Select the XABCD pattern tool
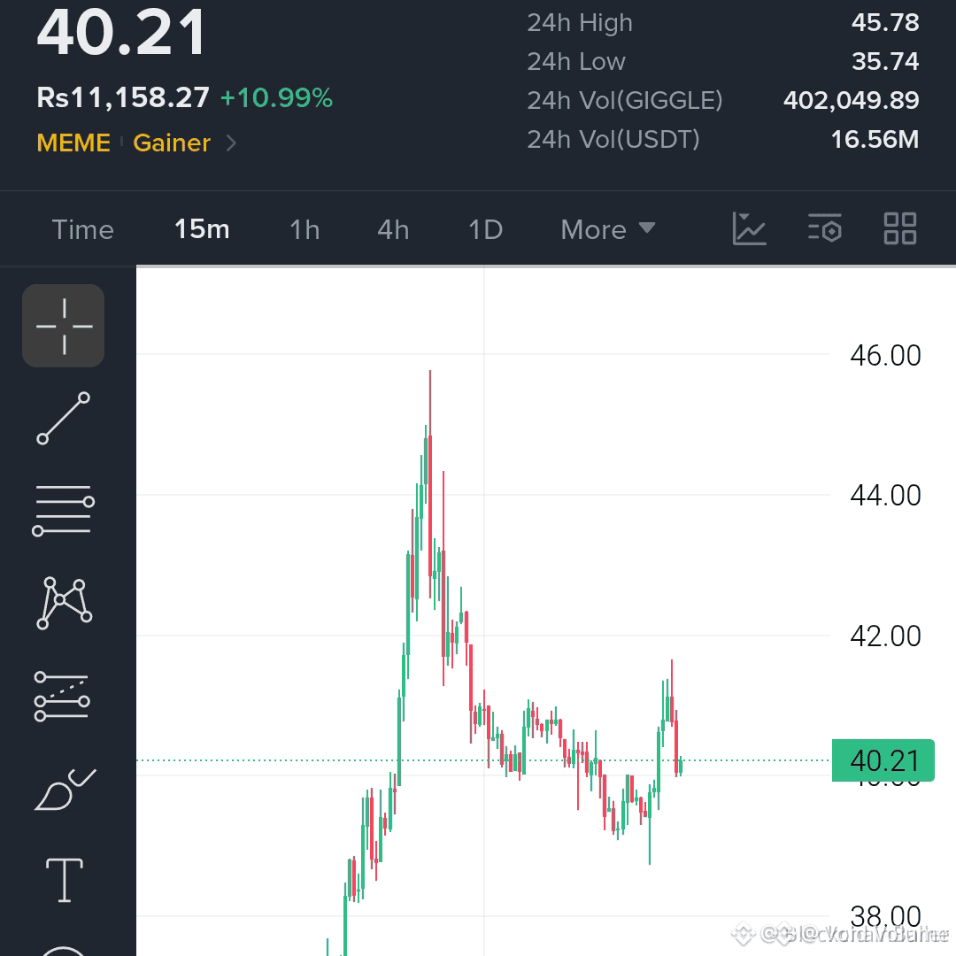This screenshot has width=956, height=956. click(x=64, y=603)
